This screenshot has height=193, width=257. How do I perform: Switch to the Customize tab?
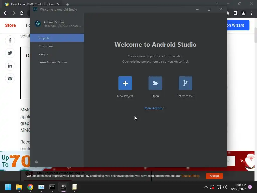coord(57,46)
